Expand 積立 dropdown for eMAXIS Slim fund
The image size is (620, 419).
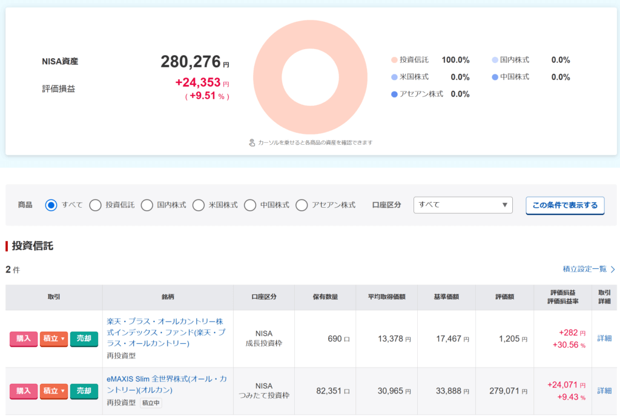tap(54, 391)
